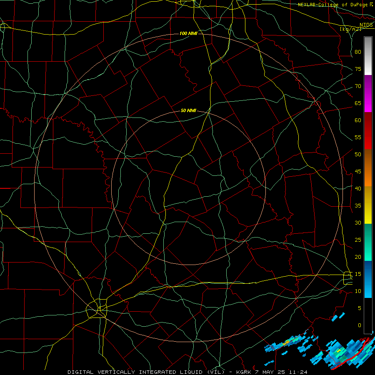
Task: Pick the yellow segment of the color bar
Action: [x=368, y=205]
